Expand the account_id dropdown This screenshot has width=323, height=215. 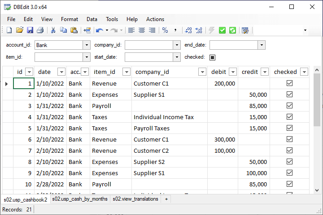pyautogui.click(x=87, y=45)
